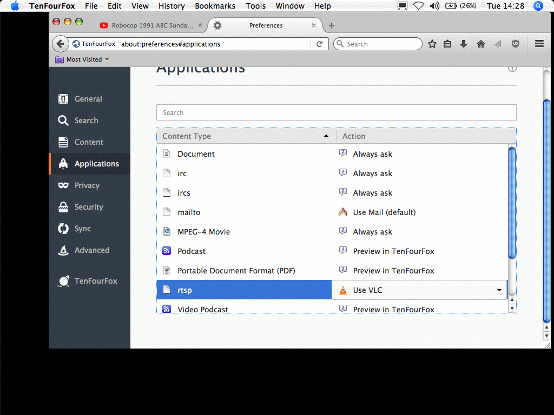Open Search preferences magnifier icon
The width and height of the screenshot is (554, 415).
pyautogui.click(x=63, y=121)
